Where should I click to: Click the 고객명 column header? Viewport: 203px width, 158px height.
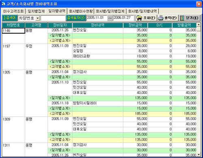point(36,25)
